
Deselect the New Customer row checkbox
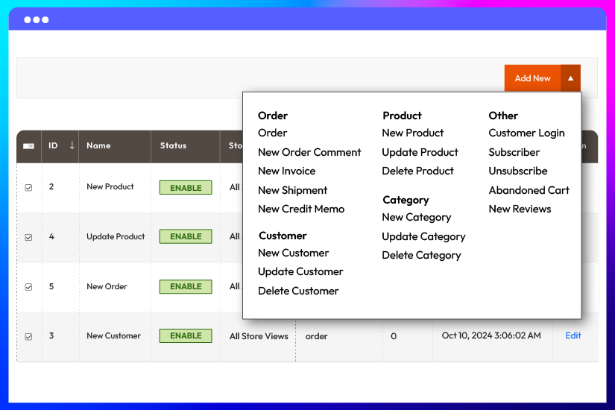point(29,337)
